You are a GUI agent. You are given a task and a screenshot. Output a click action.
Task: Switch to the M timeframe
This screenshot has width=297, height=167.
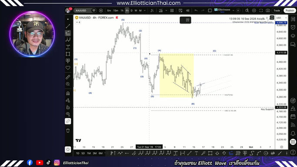[140, 10]
